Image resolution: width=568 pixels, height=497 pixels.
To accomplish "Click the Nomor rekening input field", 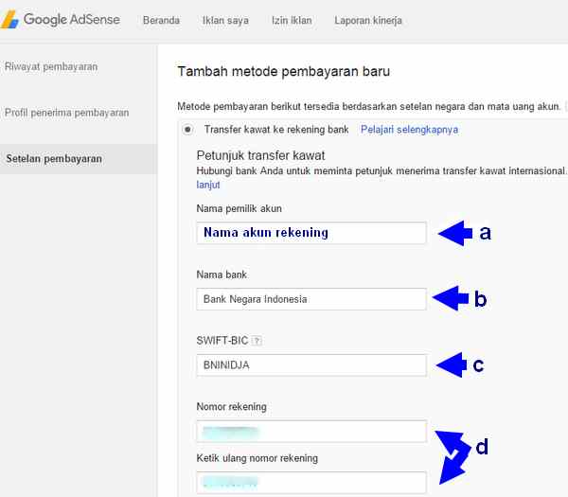I will pos(311,432).
